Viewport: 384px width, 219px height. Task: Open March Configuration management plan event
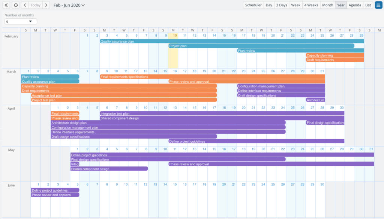pos(281,86)
